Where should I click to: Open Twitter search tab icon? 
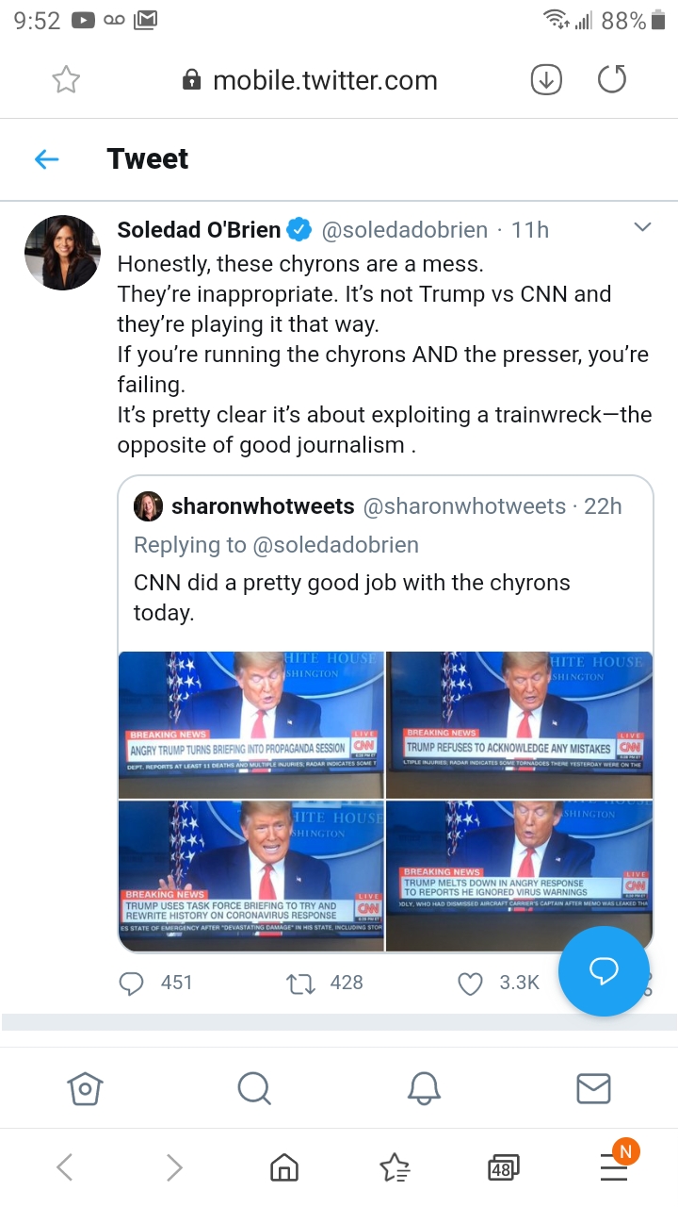[x=253, y=1089]
